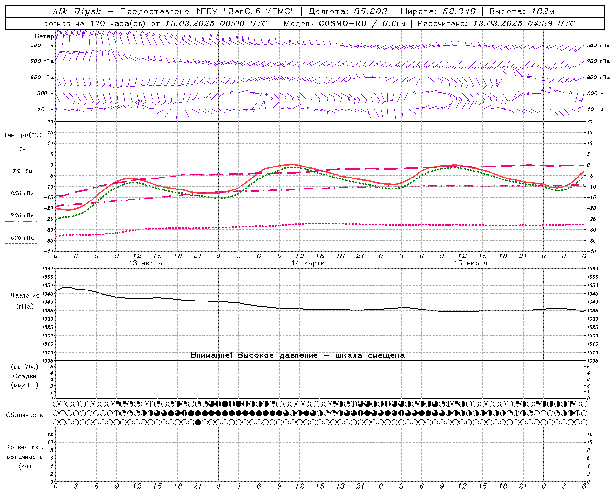Click the forecast length Прогноз на 120 часа(ов)
This screenshot has height=490, width=612.
click(x=92, y=23)
